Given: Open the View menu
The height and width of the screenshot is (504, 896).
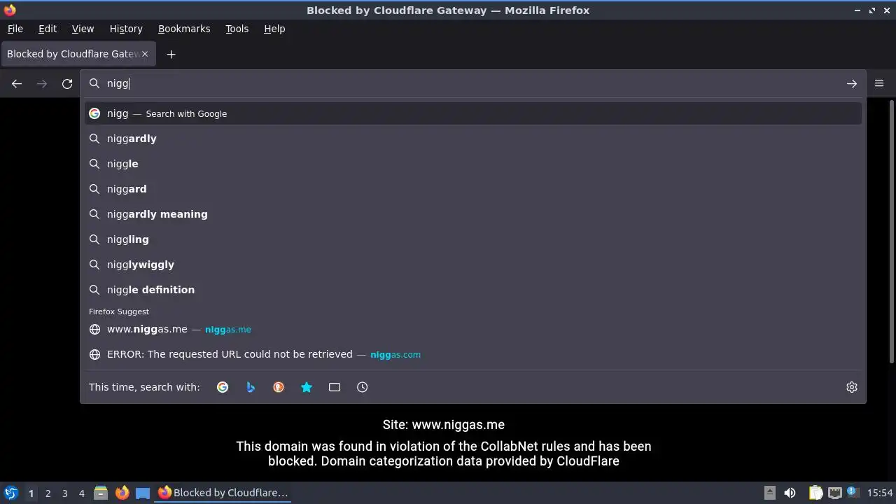Looking at the screenshot, I should coord(83,29).
